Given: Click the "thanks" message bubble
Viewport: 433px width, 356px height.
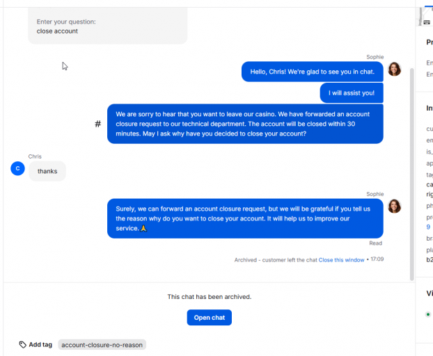Looking at the screenshot, I should click(47, 171).
